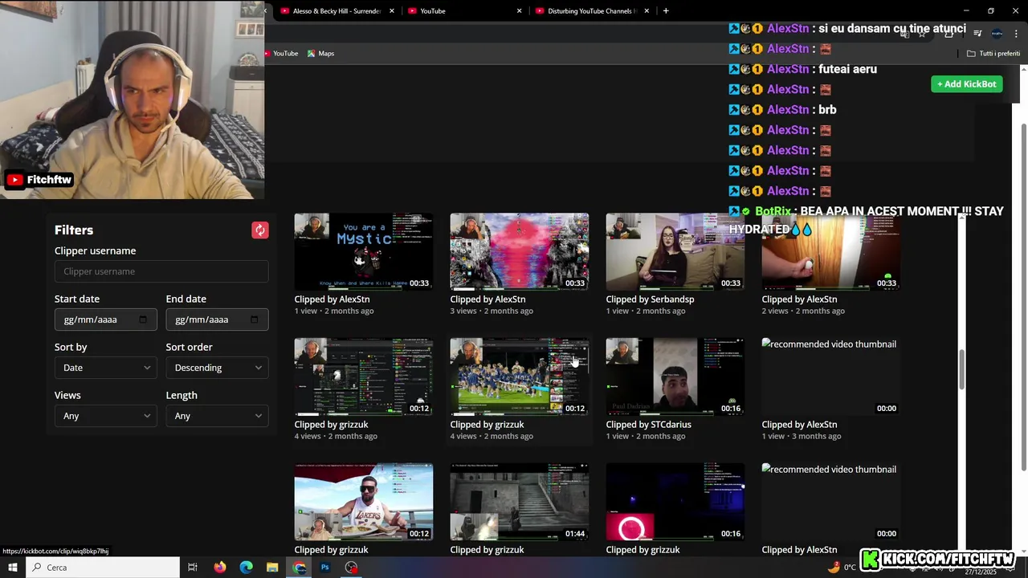Click the Add KickBot button
The width and height of the screenshot is (1028, 578).
[967, 84]
